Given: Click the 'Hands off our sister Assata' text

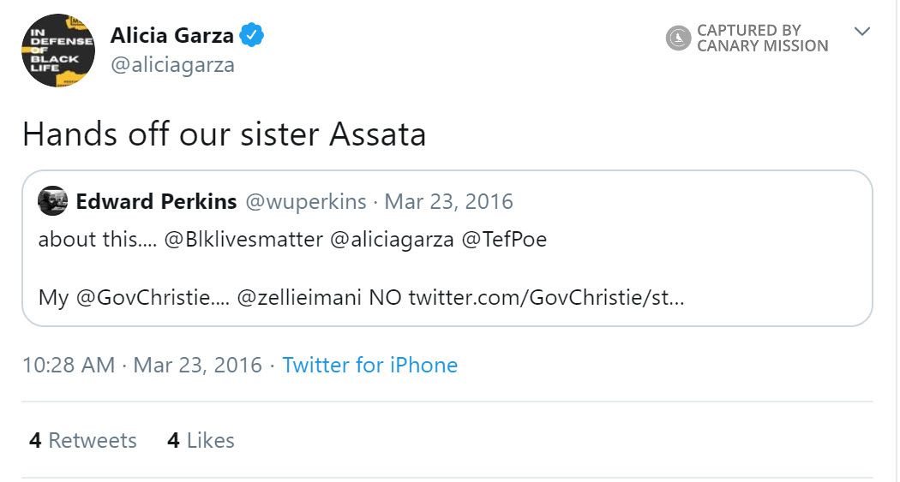Looking at the screenshot, I should tap(224, 134).
